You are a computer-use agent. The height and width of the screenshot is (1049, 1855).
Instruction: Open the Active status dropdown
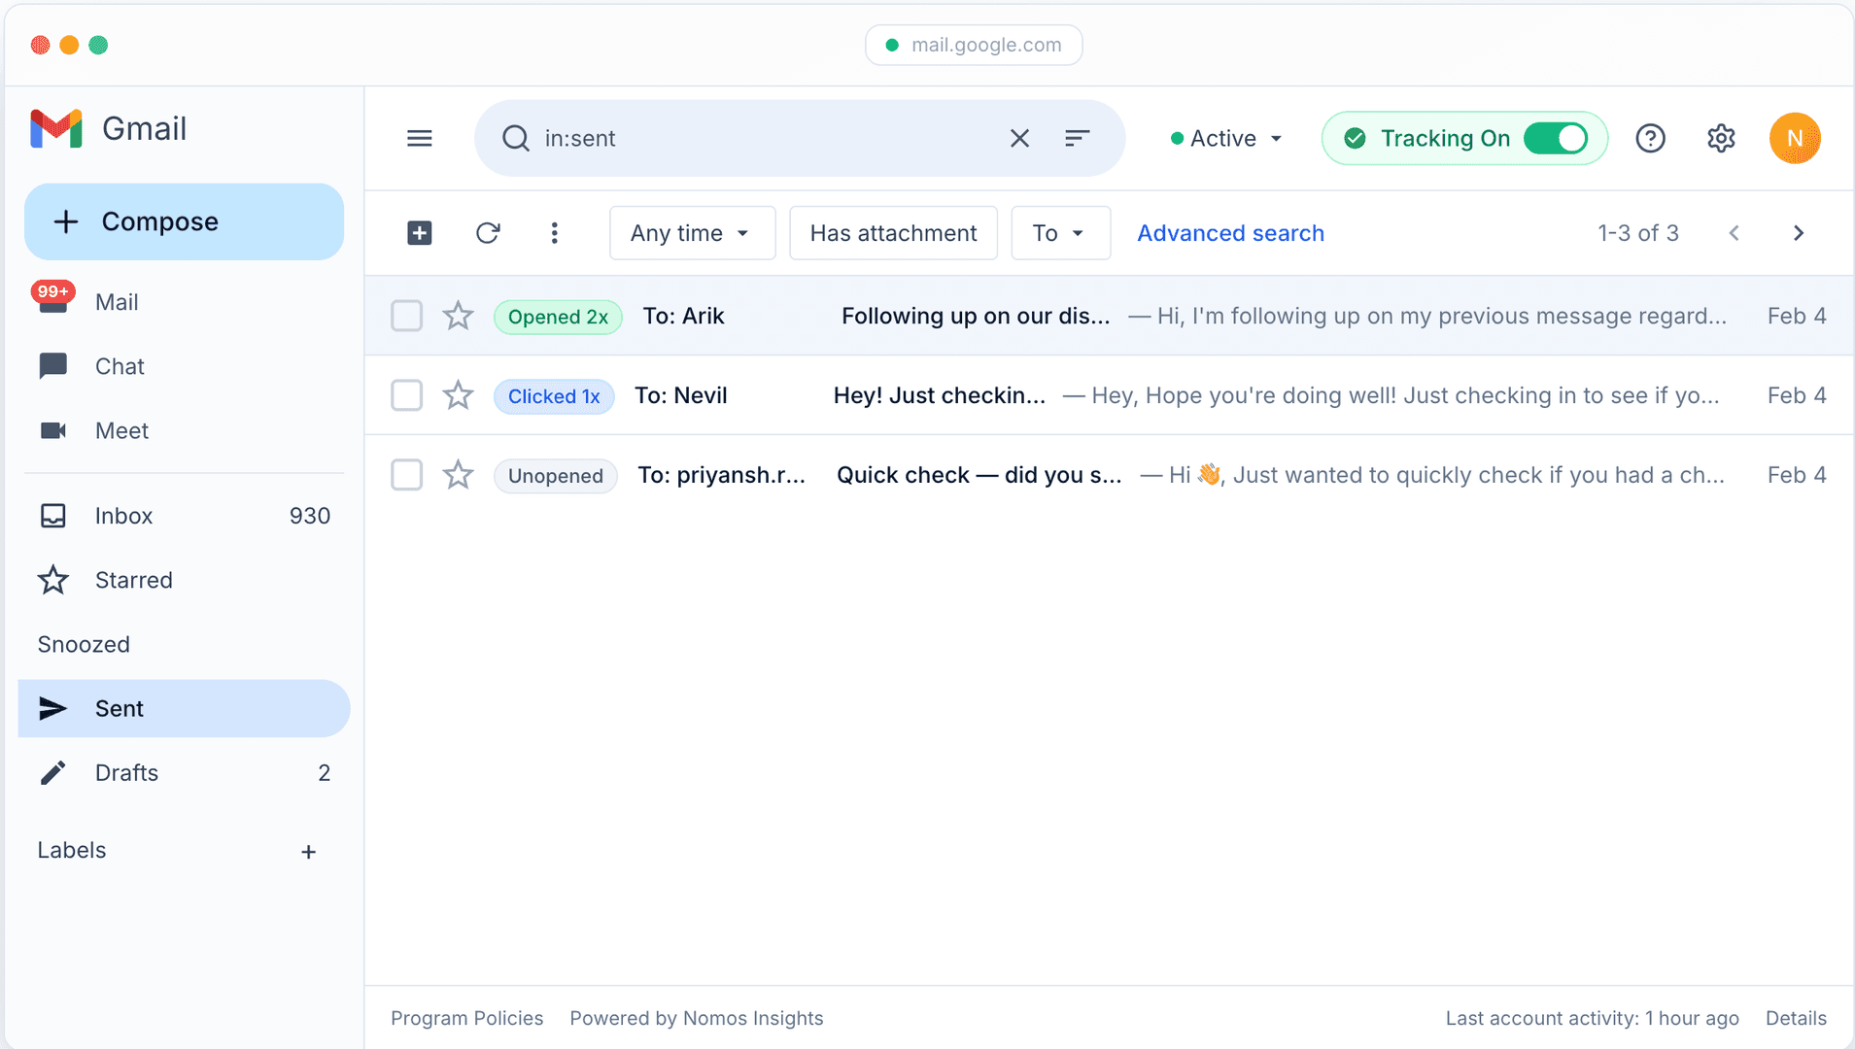[1224, 138]
